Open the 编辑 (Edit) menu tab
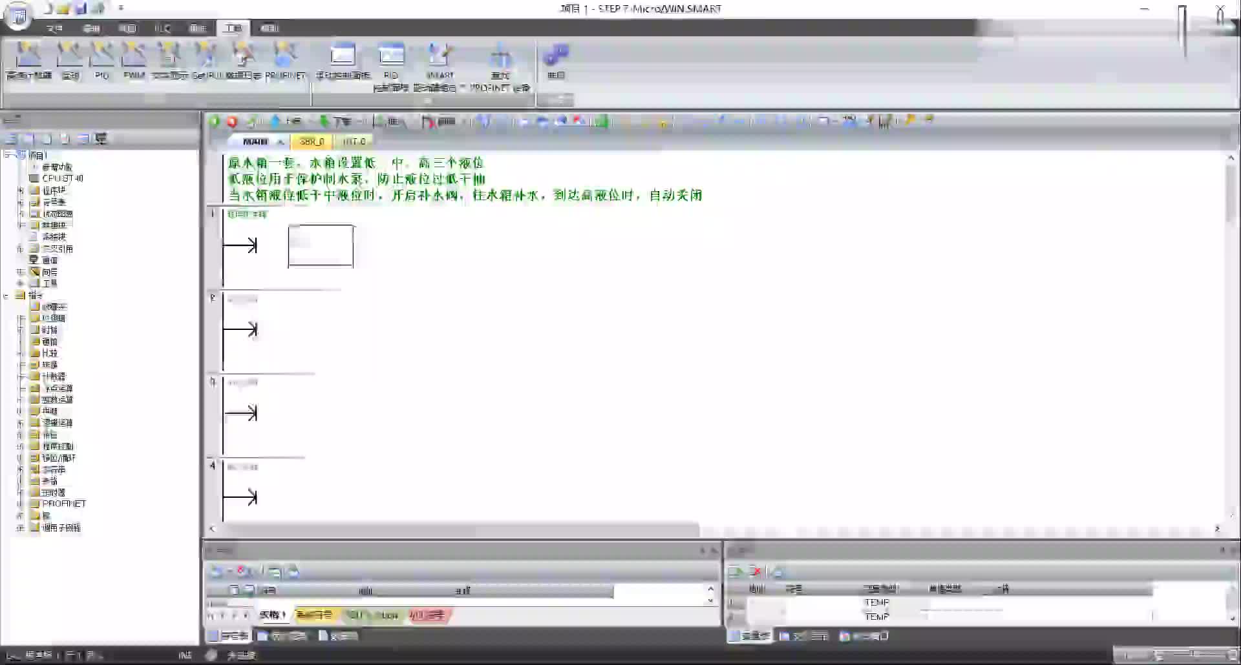Viewport: 1241px width, 665px height. pyautogui.click(x=91, y=28)
